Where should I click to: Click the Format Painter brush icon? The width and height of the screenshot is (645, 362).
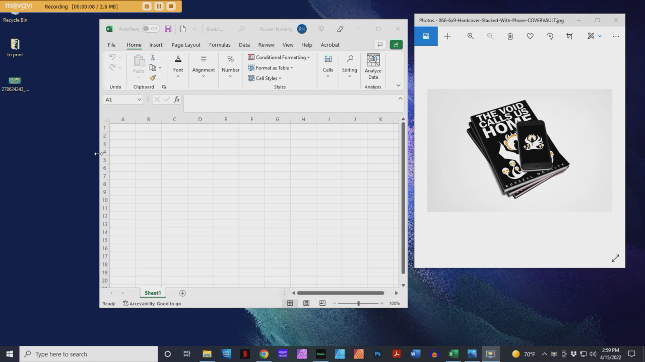(x=153, y=78)
